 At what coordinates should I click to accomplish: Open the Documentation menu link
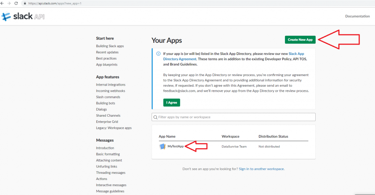(x=357, y=16)
